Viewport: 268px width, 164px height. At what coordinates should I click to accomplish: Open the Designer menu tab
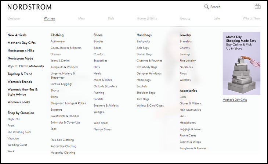click(x=14, y=18)
